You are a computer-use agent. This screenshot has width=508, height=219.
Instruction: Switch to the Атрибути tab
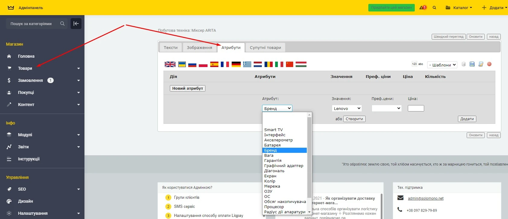[x=231, y=47]
